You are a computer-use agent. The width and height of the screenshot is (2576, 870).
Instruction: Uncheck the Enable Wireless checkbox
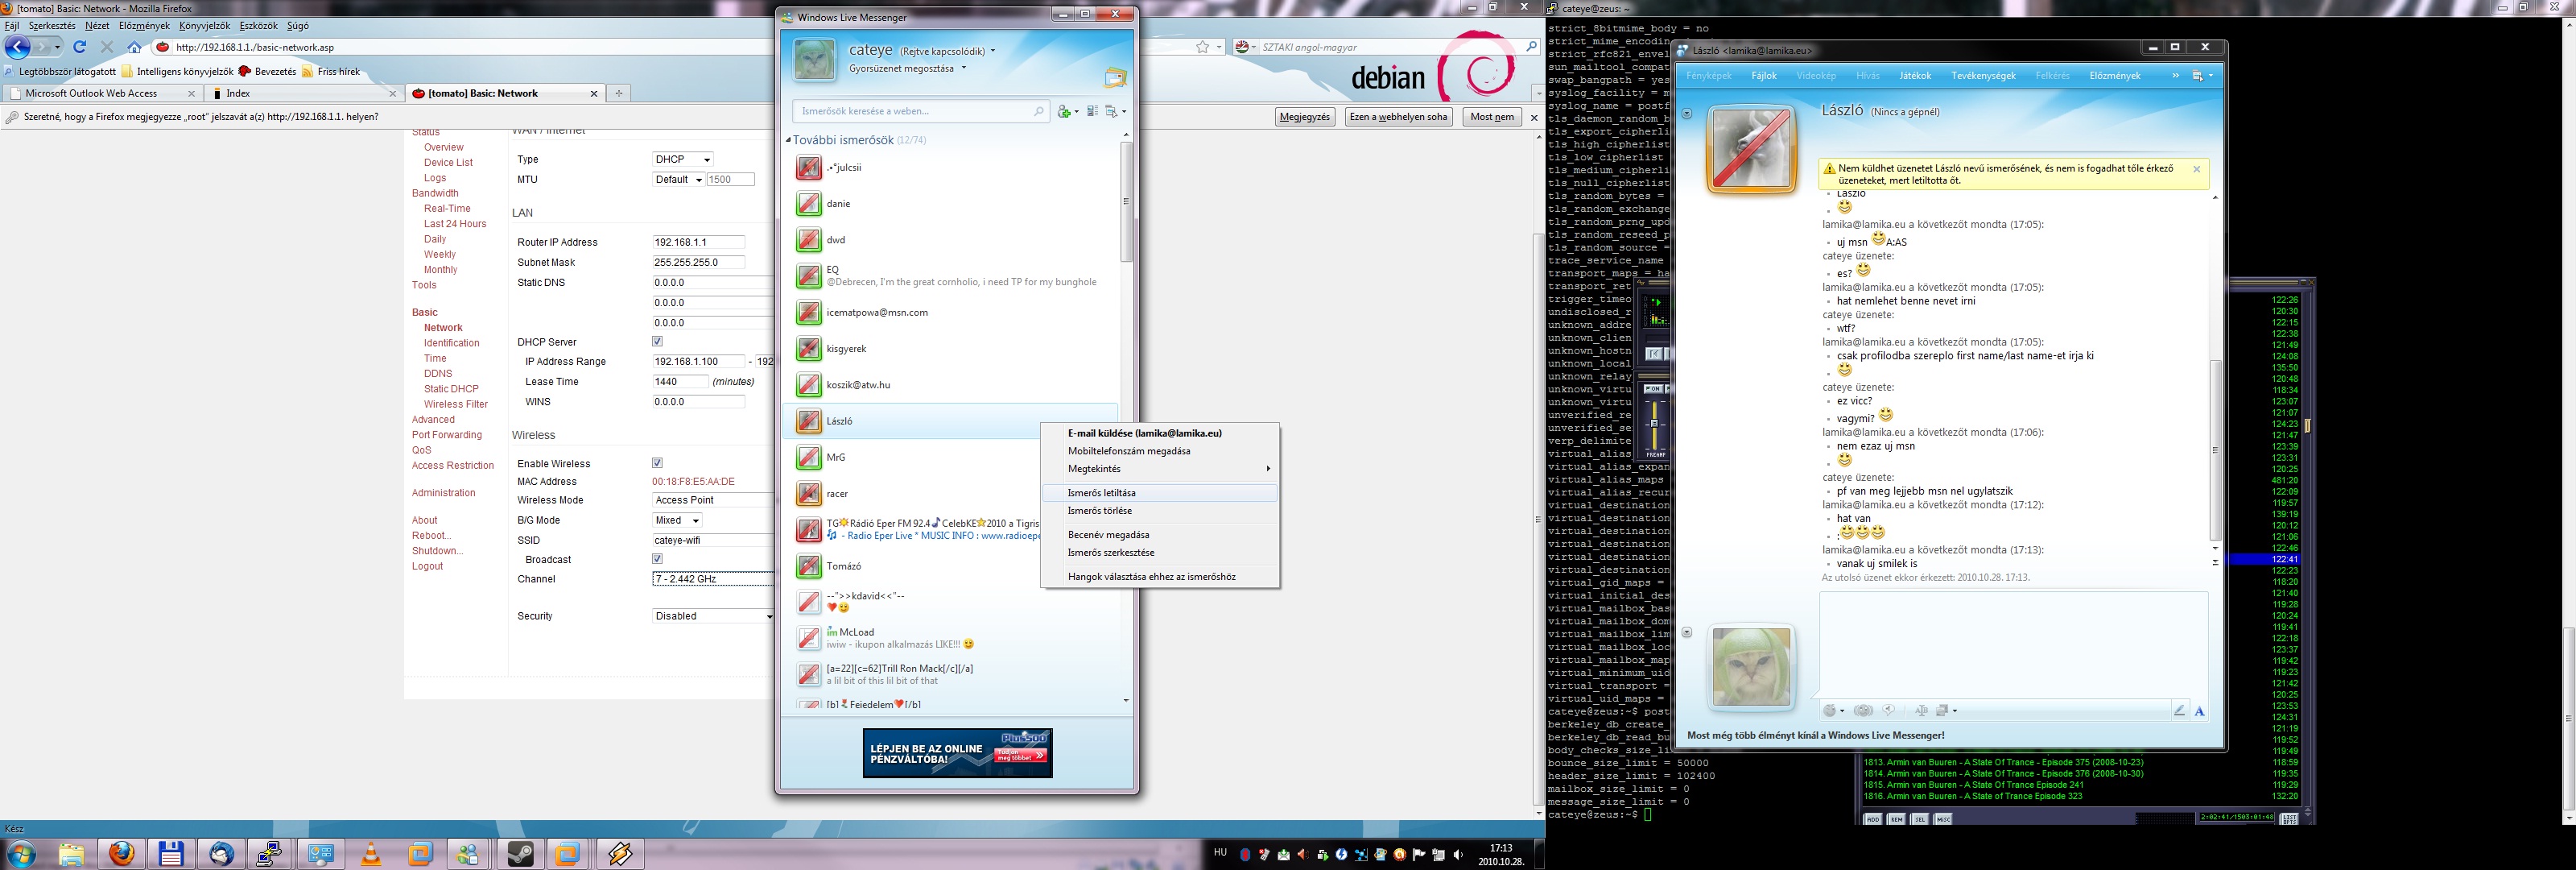(x=657, y=462)
